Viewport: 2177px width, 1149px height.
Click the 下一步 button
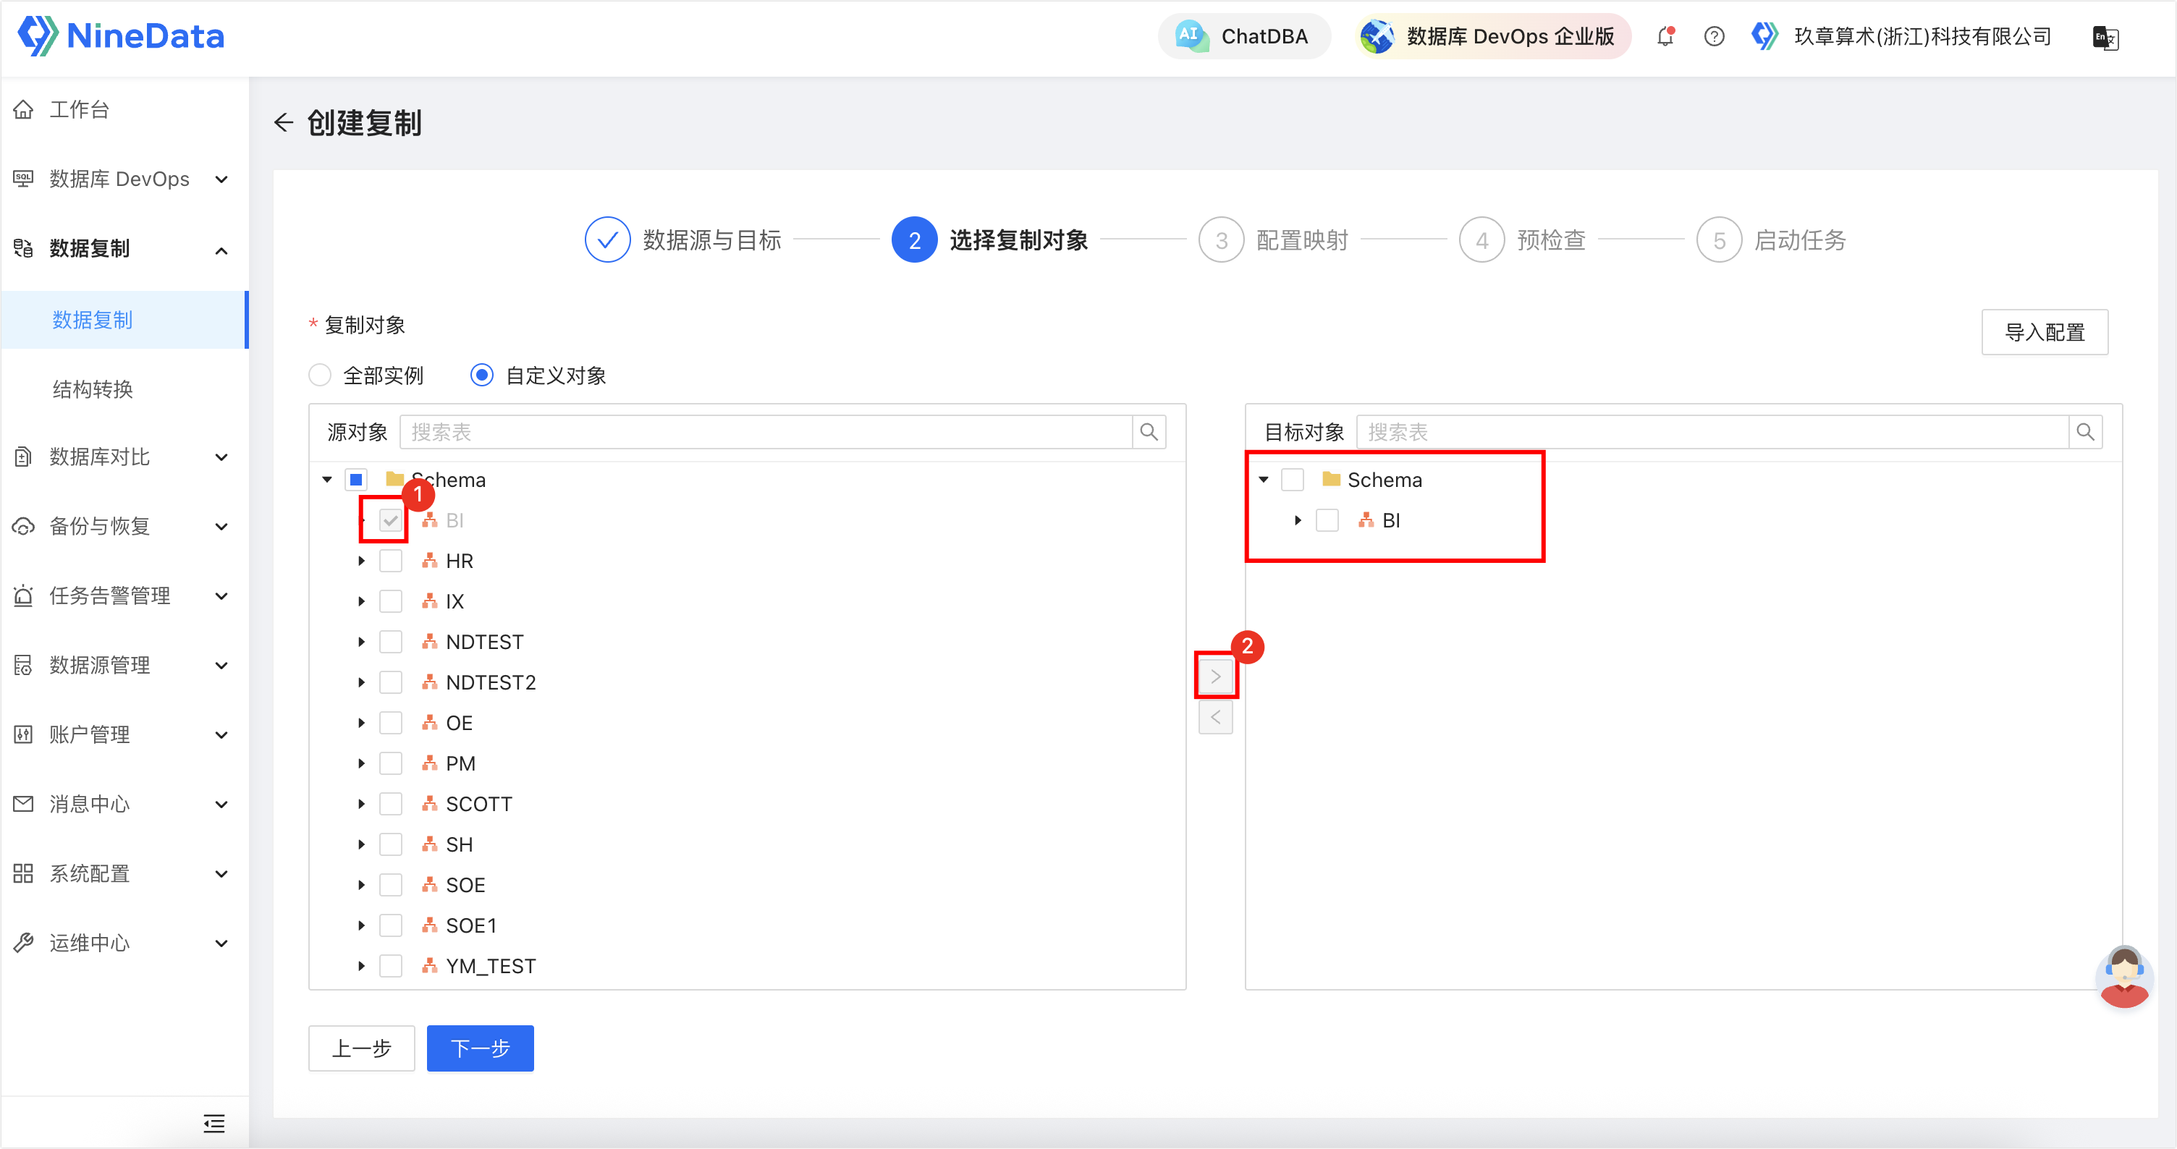click(x=480, y=1048)
